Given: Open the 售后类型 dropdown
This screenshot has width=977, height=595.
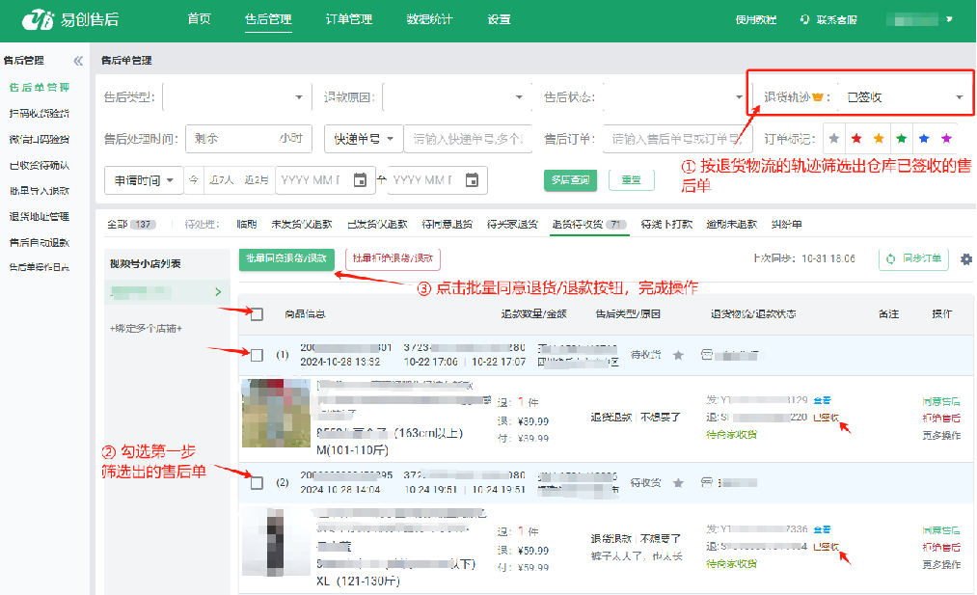Looking at the screenshot, I should [234, 97].
